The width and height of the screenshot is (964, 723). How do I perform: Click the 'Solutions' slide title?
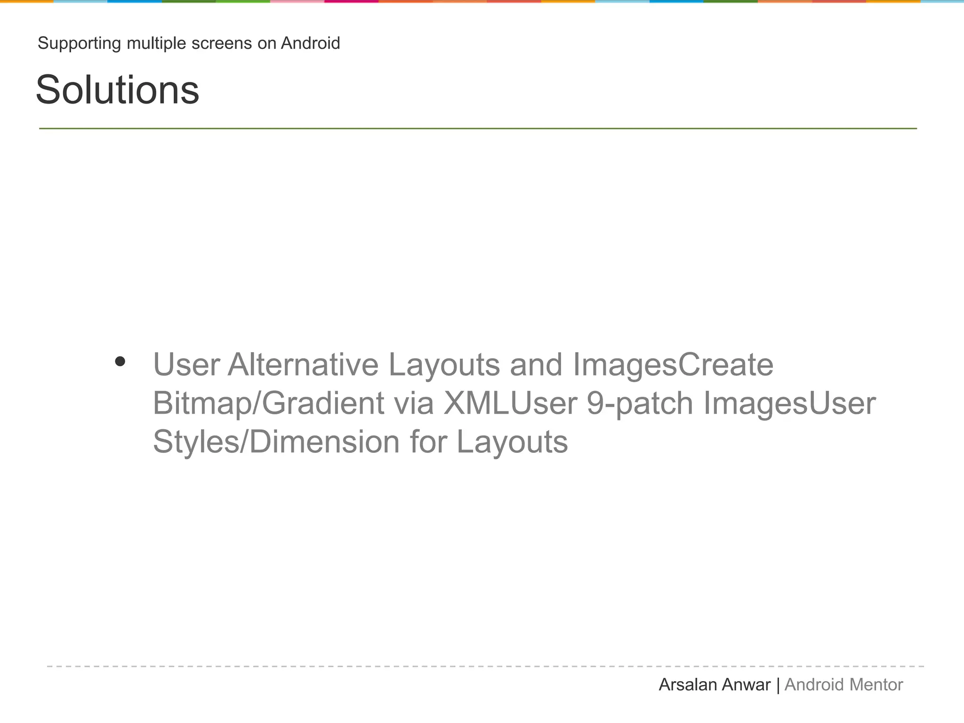coord(118,89)
